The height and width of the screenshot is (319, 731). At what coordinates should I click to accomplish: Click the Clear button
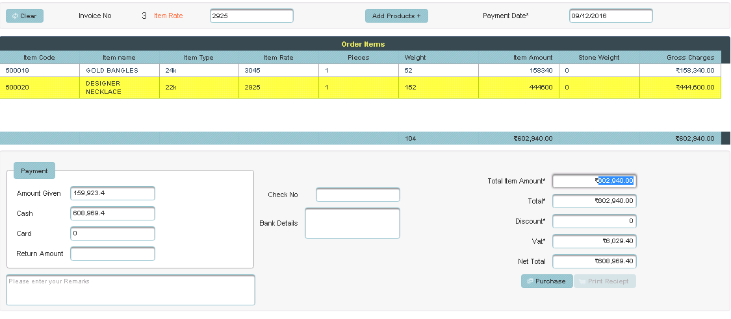(x=25, y=16)
